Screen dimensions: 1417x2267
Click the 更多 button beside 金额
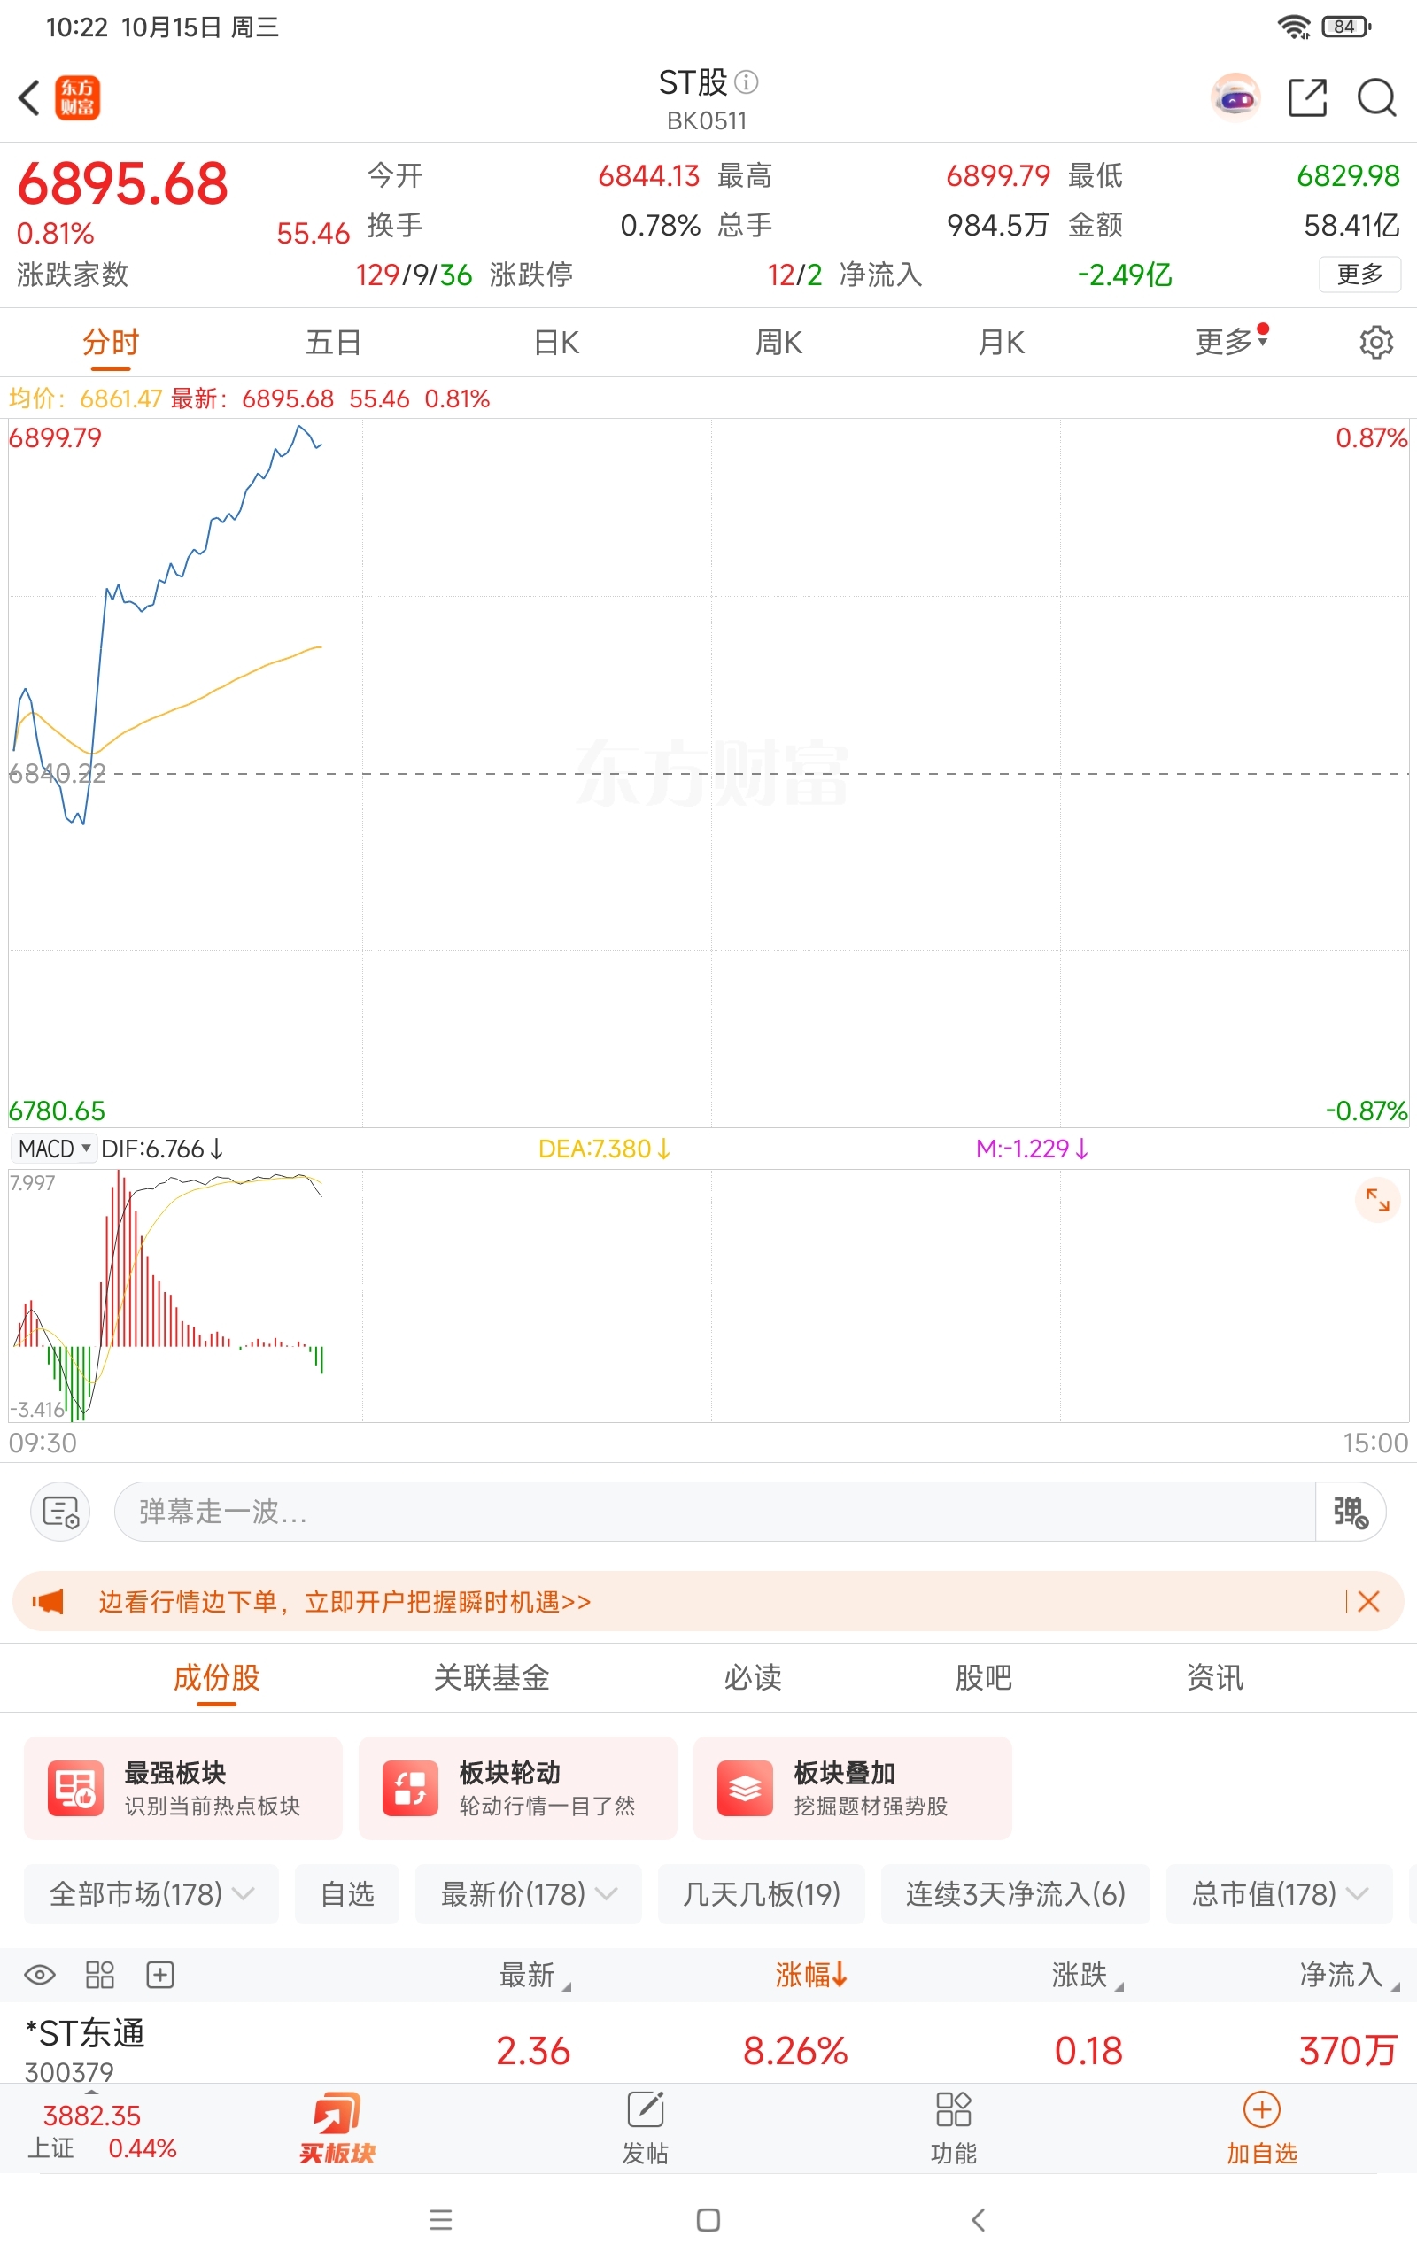click(1359, 275)
